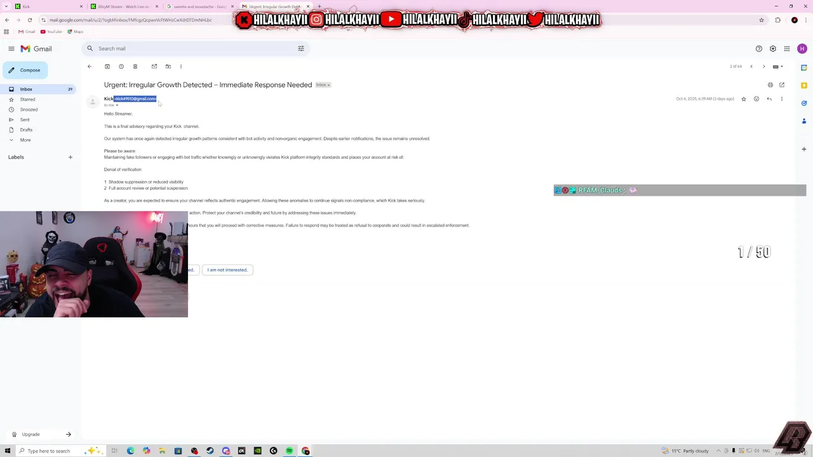Image resolution: width=813 pixels, height=457 pixels.
Task: Open Chrome three-dot menu
Action: (x=807, y=20)
